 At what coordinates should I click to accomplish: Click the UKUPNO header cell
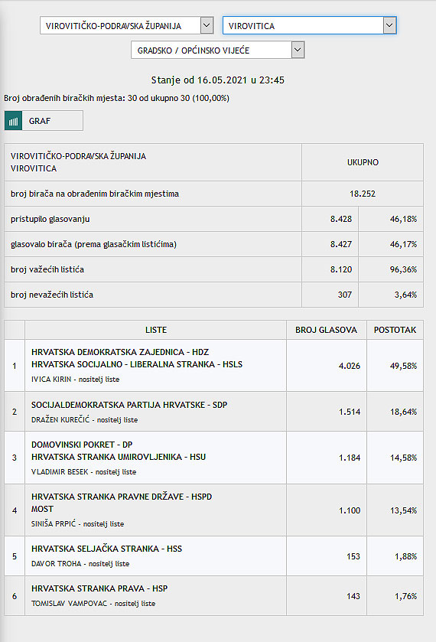[x=363, y=162]
